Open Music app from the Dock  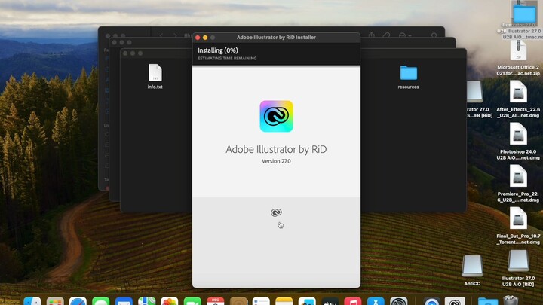pos(352,301)
